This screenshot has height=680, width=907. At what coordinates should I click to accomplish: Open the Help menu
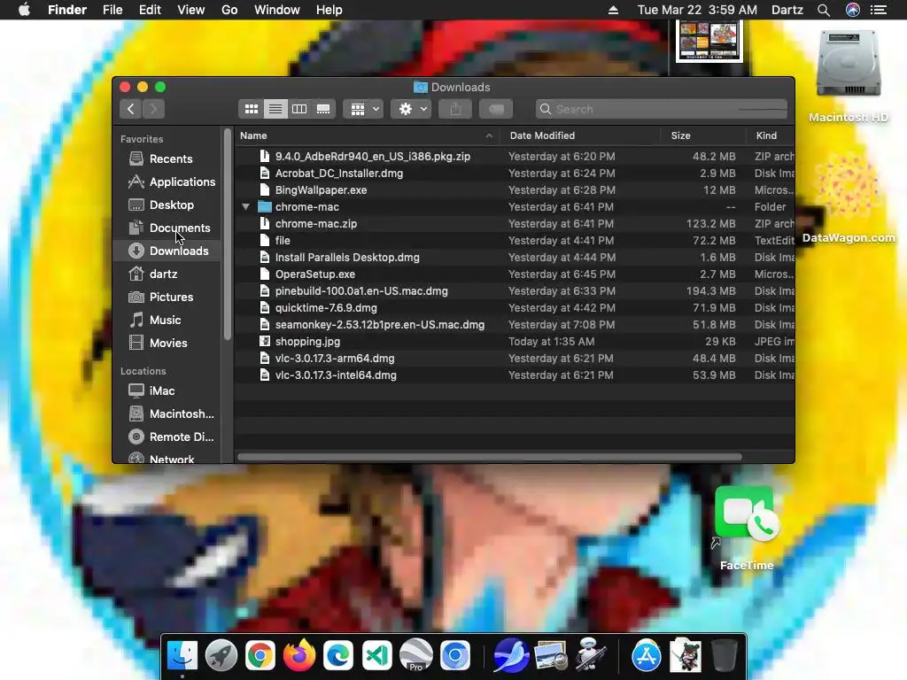(x=329, y=10)
